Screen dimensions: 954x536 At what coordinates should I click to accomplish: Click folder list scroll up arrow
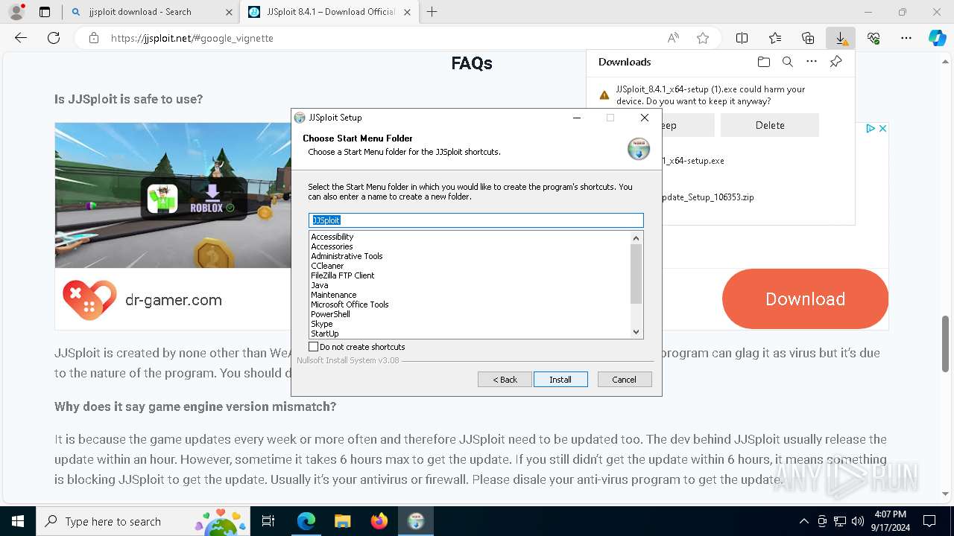pos(636,238)
